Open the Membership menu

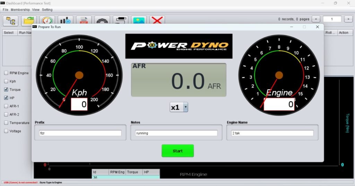pyautogui.click(x=20, y=10)
